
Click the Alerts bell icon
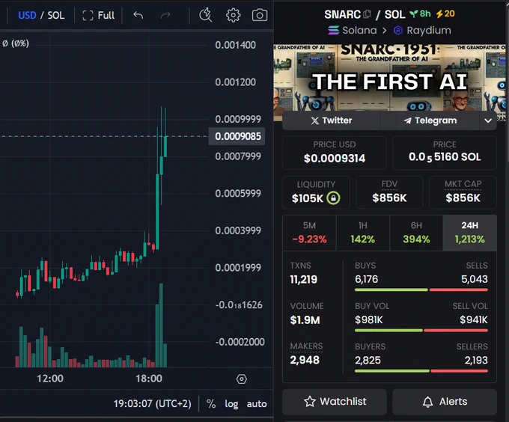[x=427, y=402]
